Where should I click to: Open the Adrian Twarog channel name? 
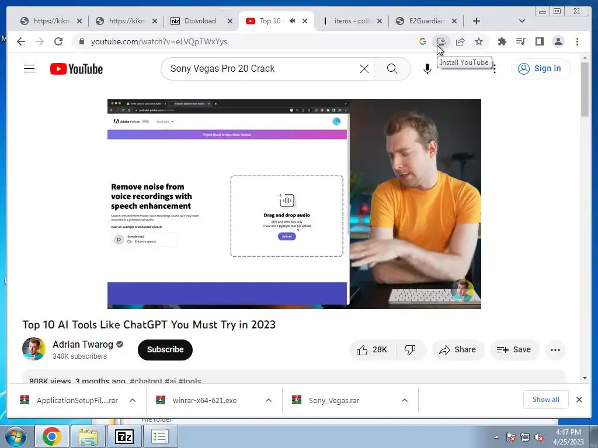(x=83, y=344)
